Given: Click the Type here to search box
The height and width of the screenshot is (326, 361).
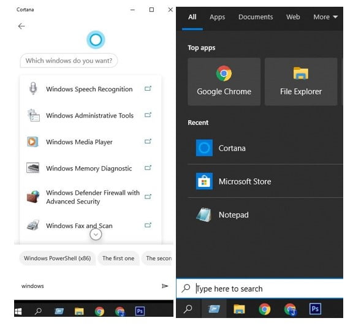Looking at the screenshot, I should click(x=260, y=289).
